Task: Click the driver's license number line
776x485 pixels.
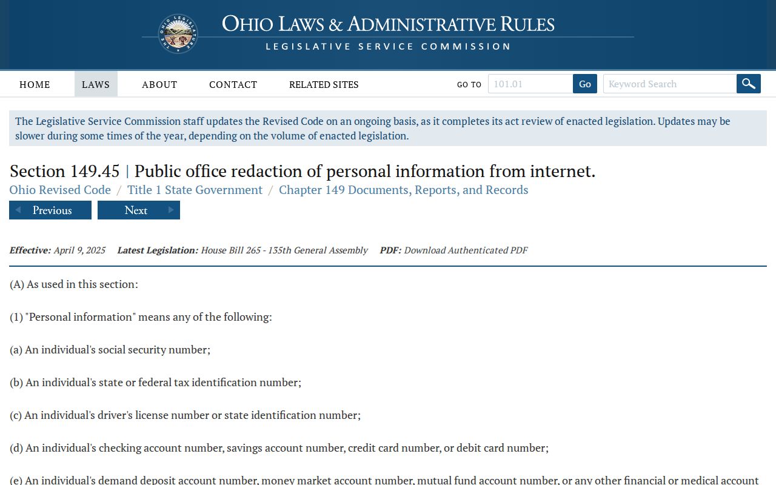Action: tap(185, 415)
